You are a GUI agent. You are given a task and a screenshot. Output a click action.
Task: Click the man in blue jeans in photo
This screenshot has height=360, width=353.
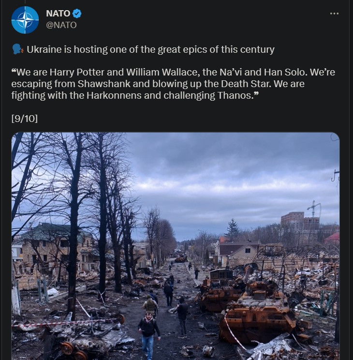click(x=149, y=335)
